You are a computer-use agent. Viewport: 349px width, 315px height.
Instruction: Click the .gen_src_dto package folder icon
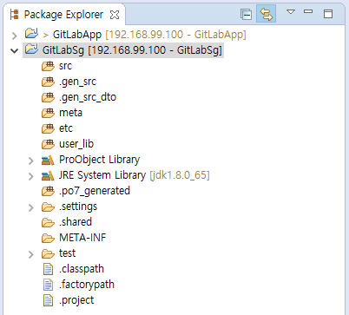(x=48, y=97)
